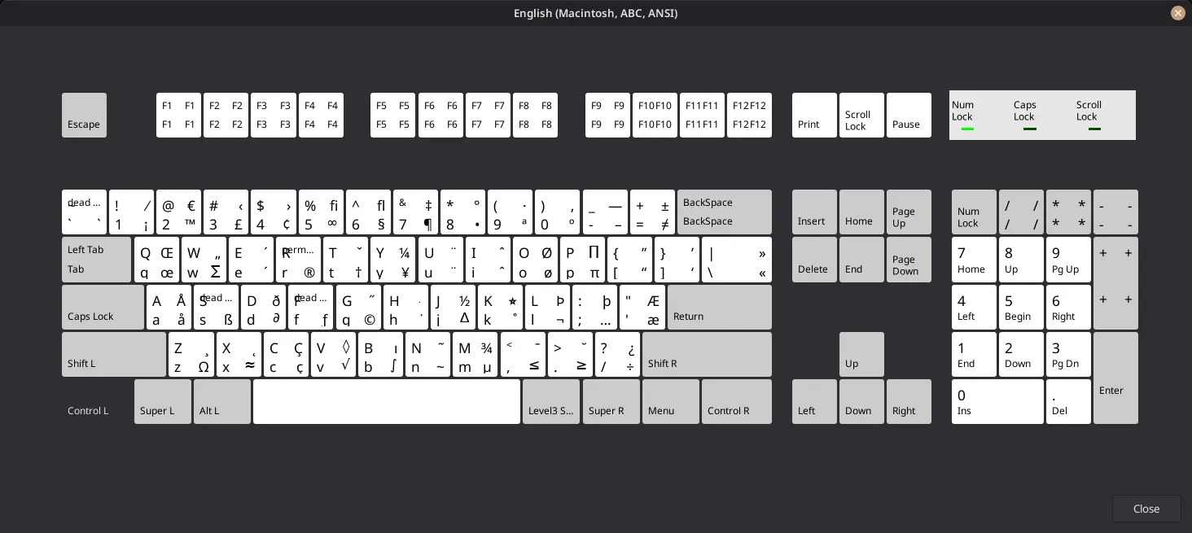Click the Super L key

coord(163,401)
